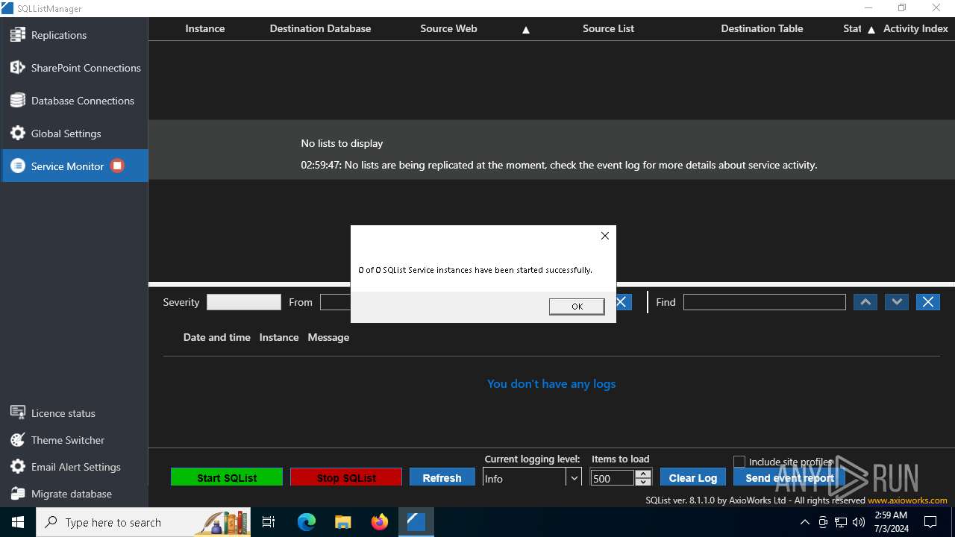Open Task View in taskbar
955x537 pixels.
(269, 522)
